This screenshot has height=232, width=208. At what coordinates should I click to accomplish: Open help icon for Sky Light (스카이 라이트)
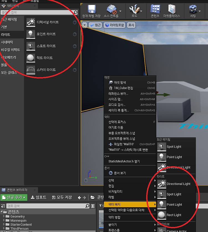click(x=75, y=70)
